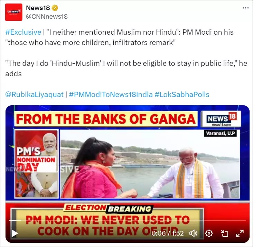The image size is (253, 247).
Task: Open the tweet by clicking the quote text
Action: coord(119,37)
